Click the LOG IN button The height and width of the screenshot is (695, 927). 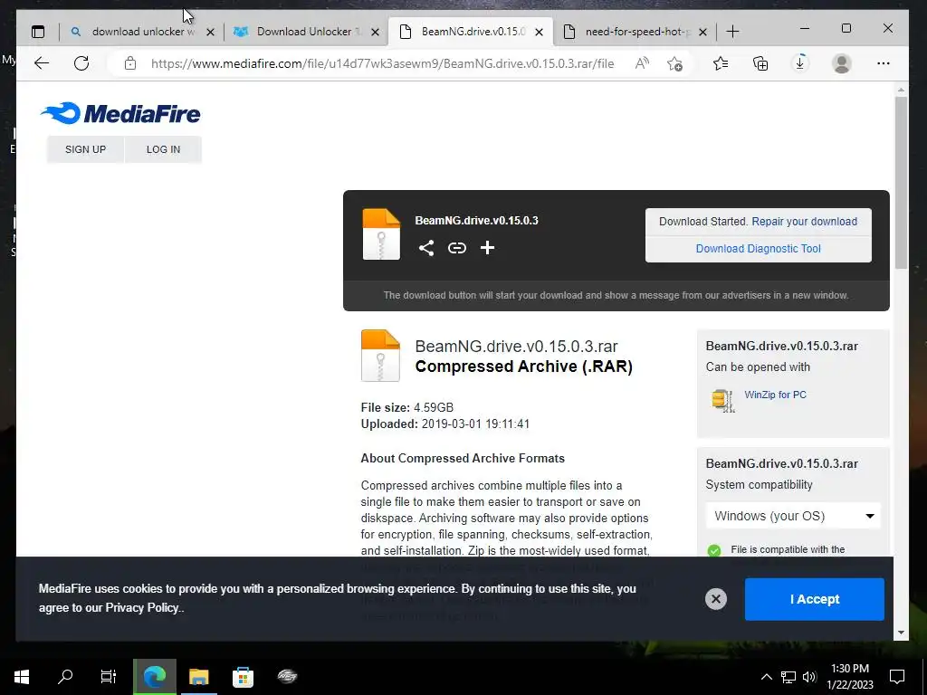163,149
